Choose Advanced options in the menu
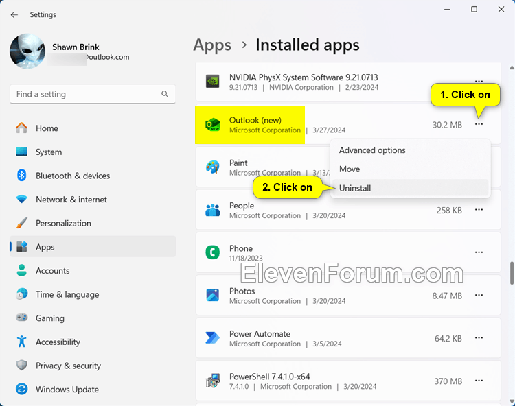 tap(410, 150)
